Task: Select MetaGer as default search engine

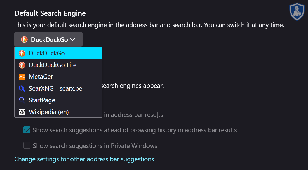Action: click(41, 76)
